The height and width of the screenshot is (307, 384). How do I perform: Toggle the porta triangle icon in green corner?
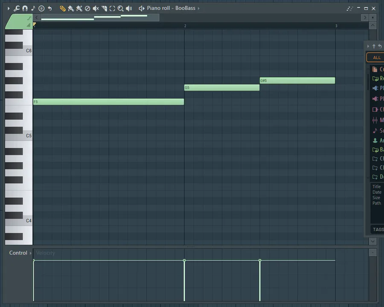pyautogui.click(x=29, y=25)
